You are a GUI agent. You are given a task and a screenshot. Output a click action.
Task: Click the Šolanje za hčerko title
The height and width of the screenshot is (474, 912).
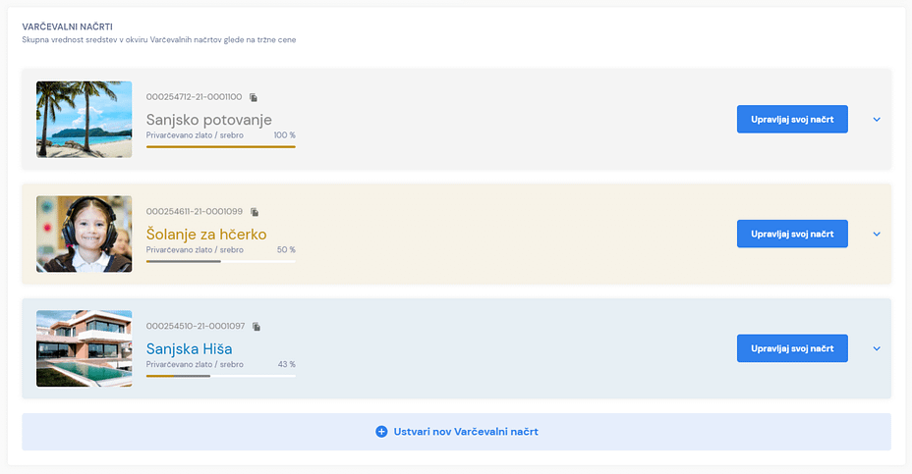coord(206,235)
